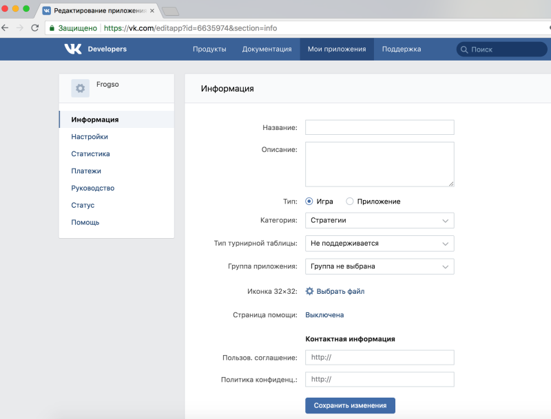This screenshot has width=551, height=419.
Task: Expand the Тип турнирной таблицы dropdown
Action: tap(380, 244)
